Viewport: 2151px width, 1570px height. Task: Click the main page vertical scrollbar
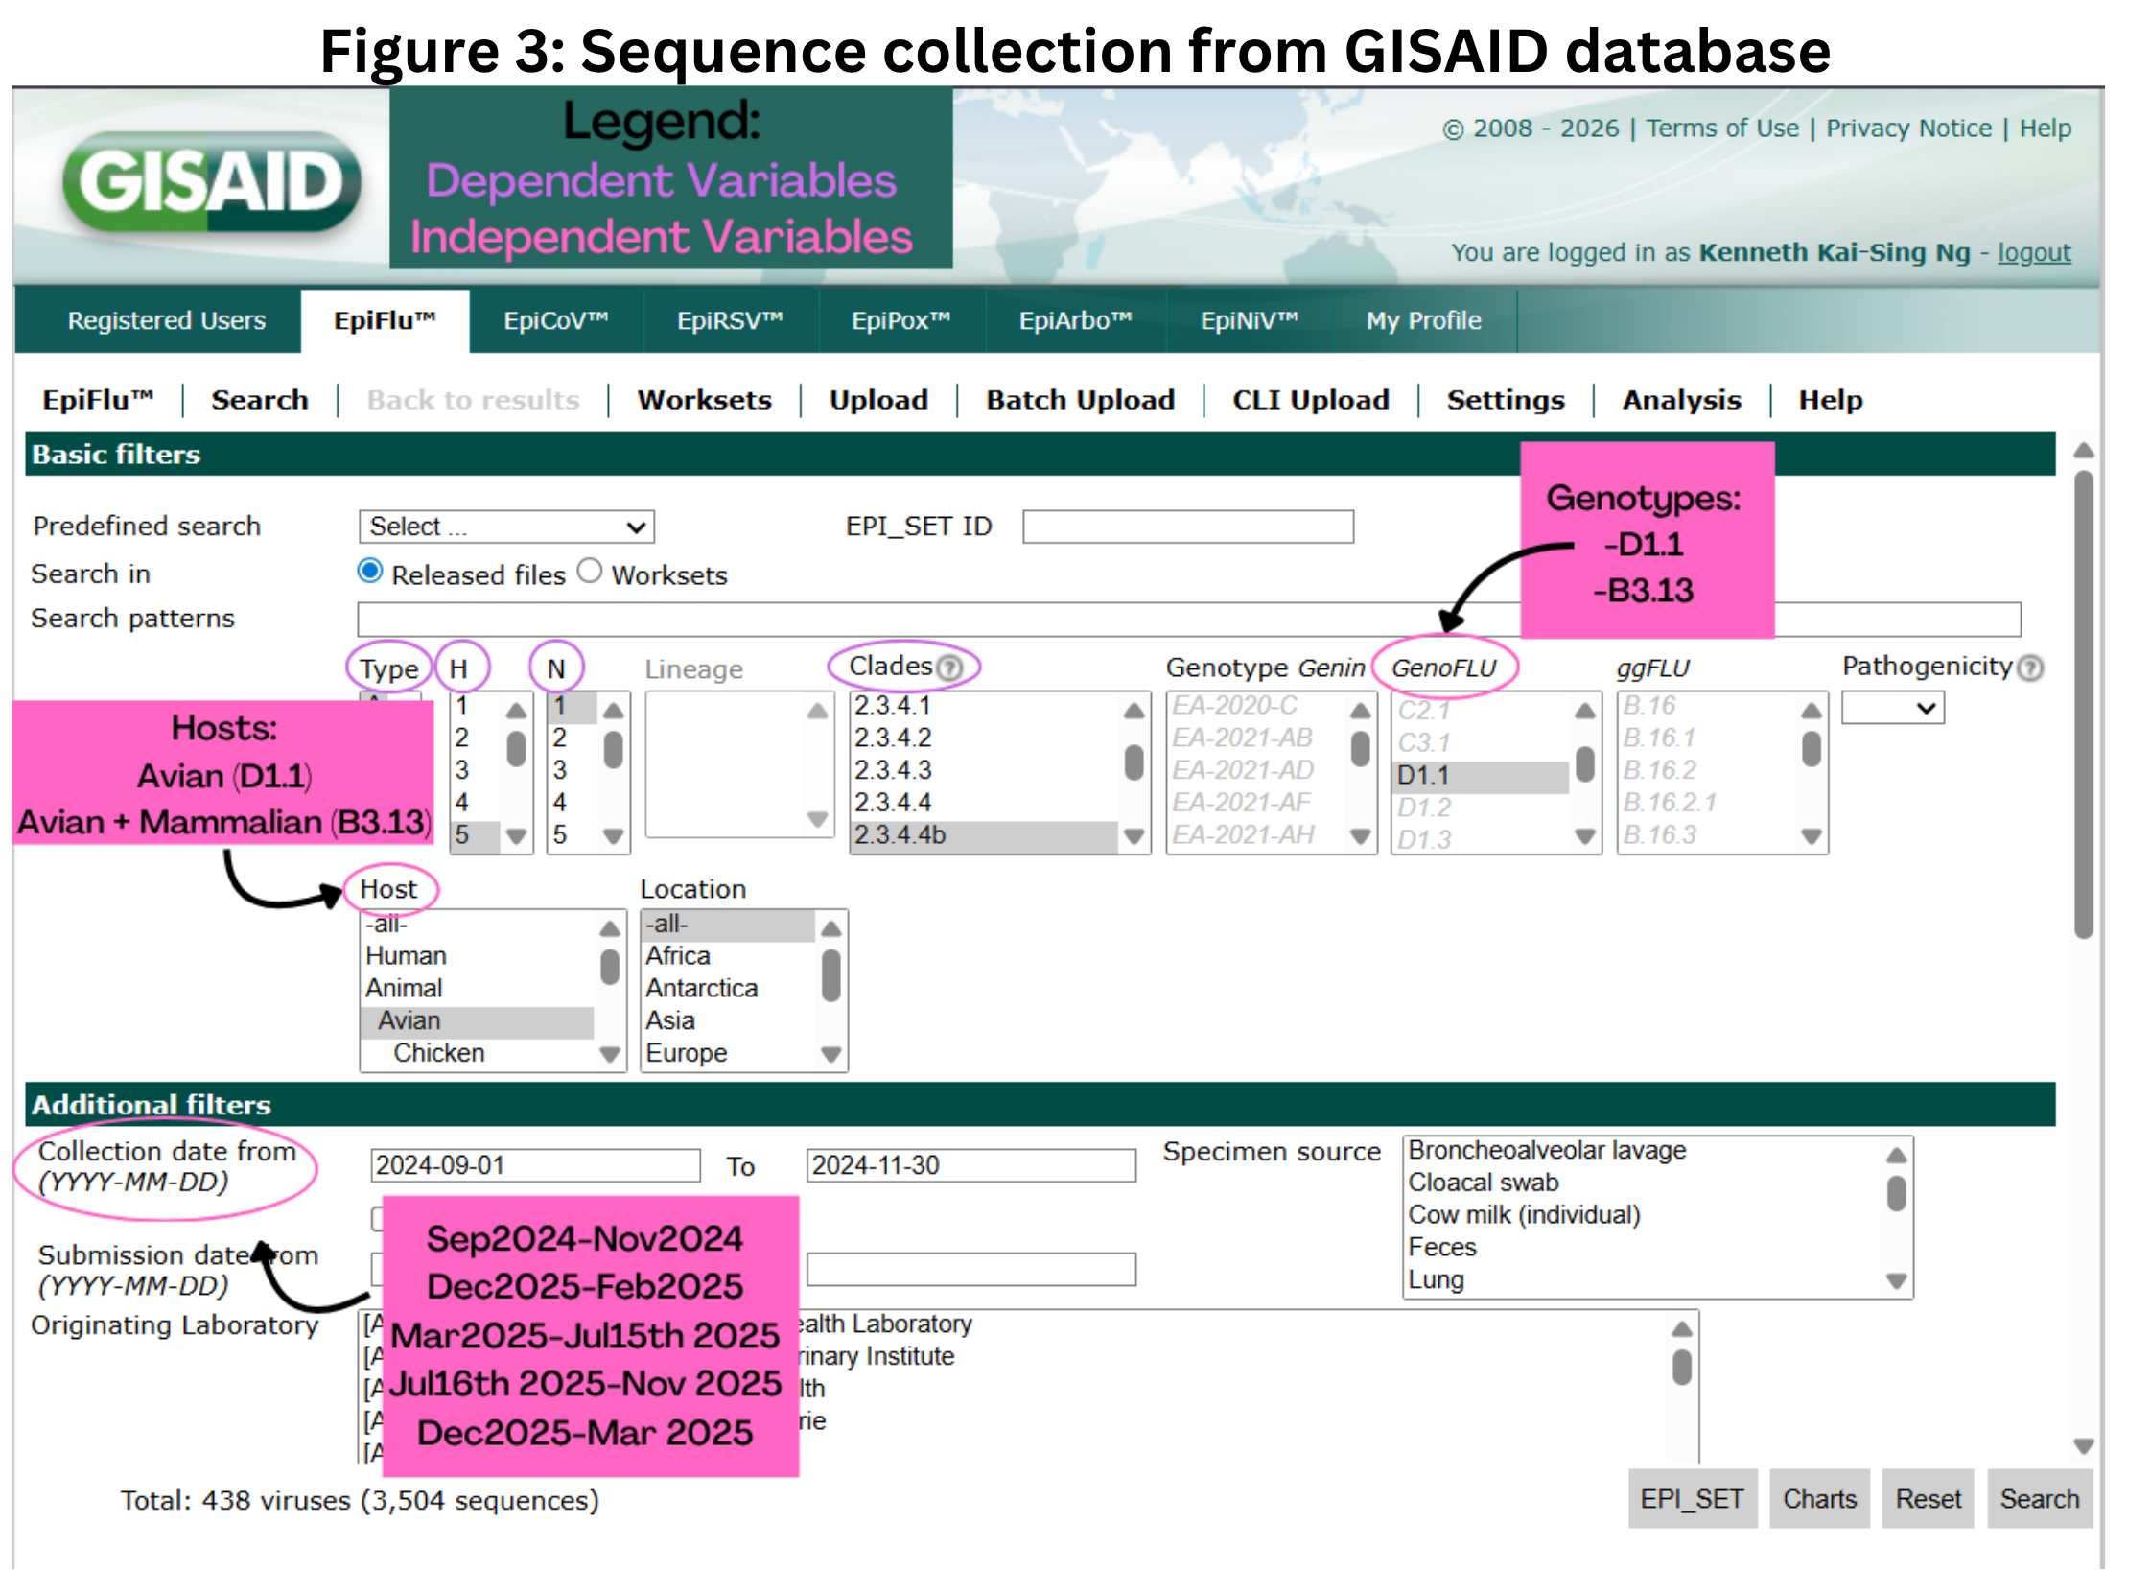2083,705
